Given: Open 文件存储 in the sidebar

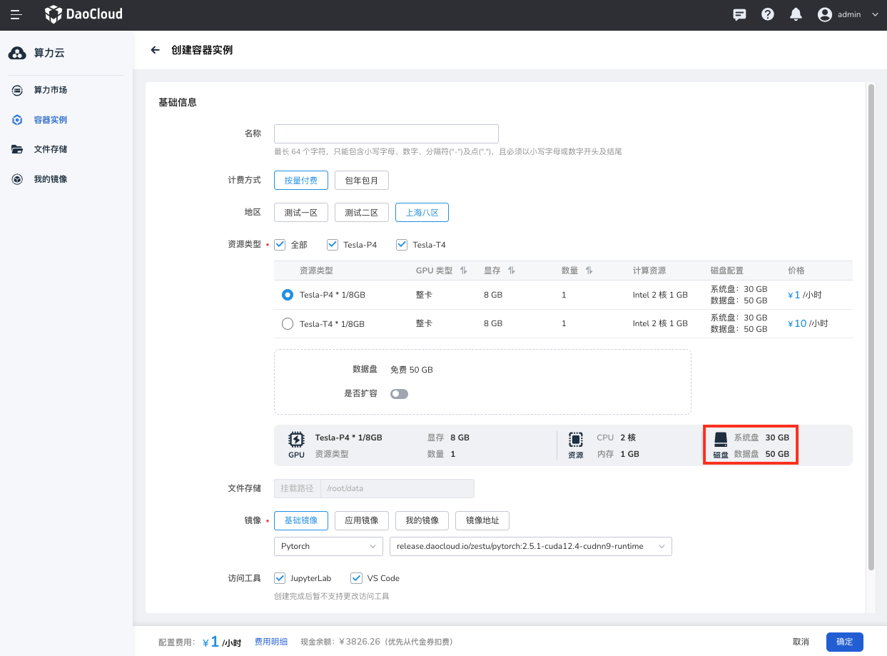Looking at the screenshot, I should pos(50,149).
